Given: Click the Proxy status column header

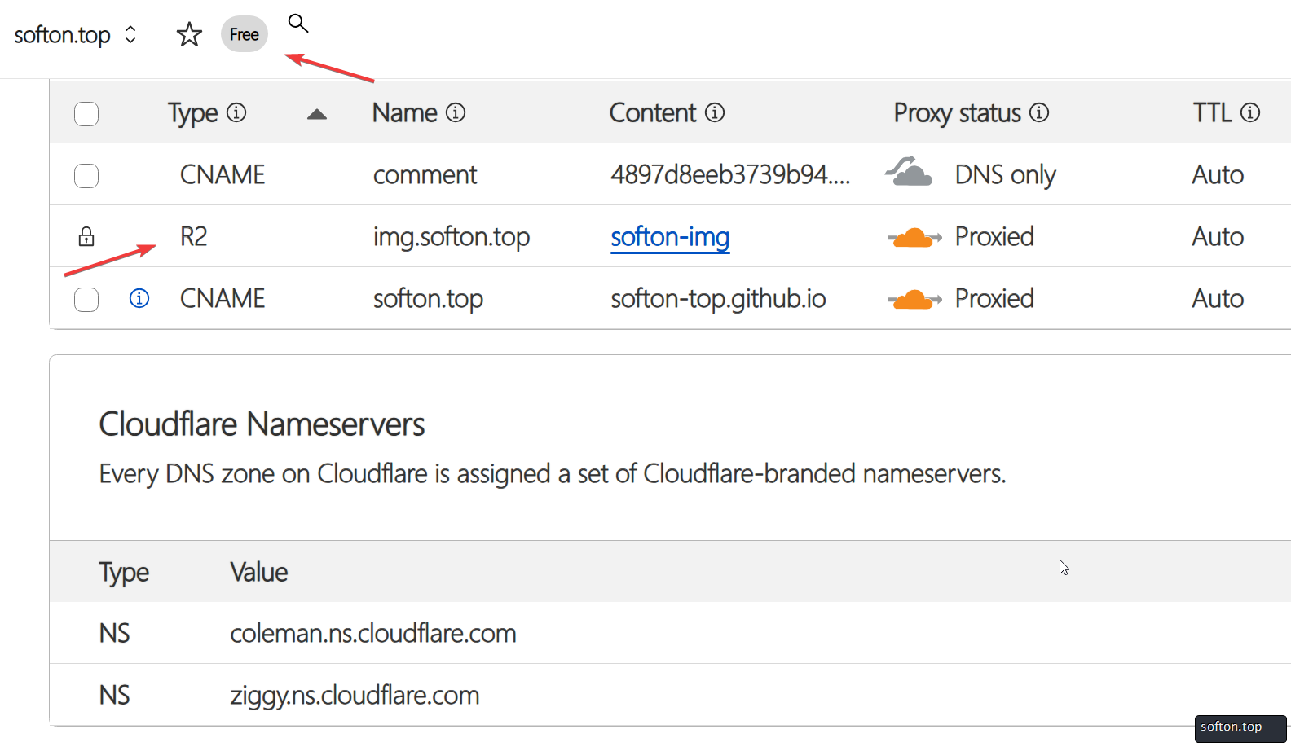Looking at the screenshot, I should 957,112.
